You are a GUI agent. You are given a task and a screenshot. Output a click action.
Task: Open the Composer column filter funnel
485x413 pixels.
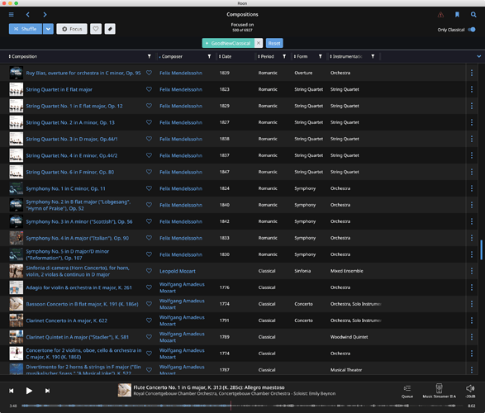[x=209, y=56]
